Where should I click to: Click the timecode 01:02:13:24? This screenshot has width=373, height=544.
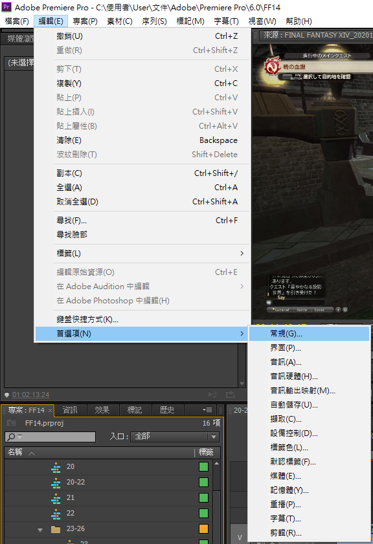31,395
